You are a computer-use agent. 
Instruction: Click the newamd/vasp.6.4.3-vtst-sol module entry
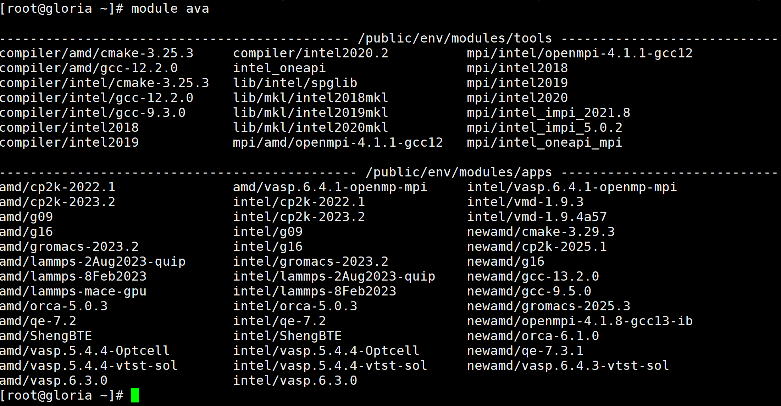pyautogui.click(x=568, y=366)
